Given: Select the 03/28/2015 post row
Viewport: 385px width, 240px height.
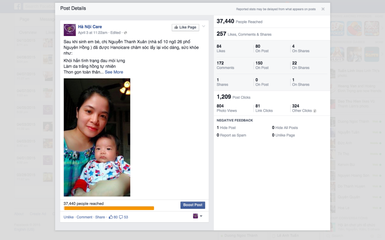Looking at the screenshot, I should [35, 177].
